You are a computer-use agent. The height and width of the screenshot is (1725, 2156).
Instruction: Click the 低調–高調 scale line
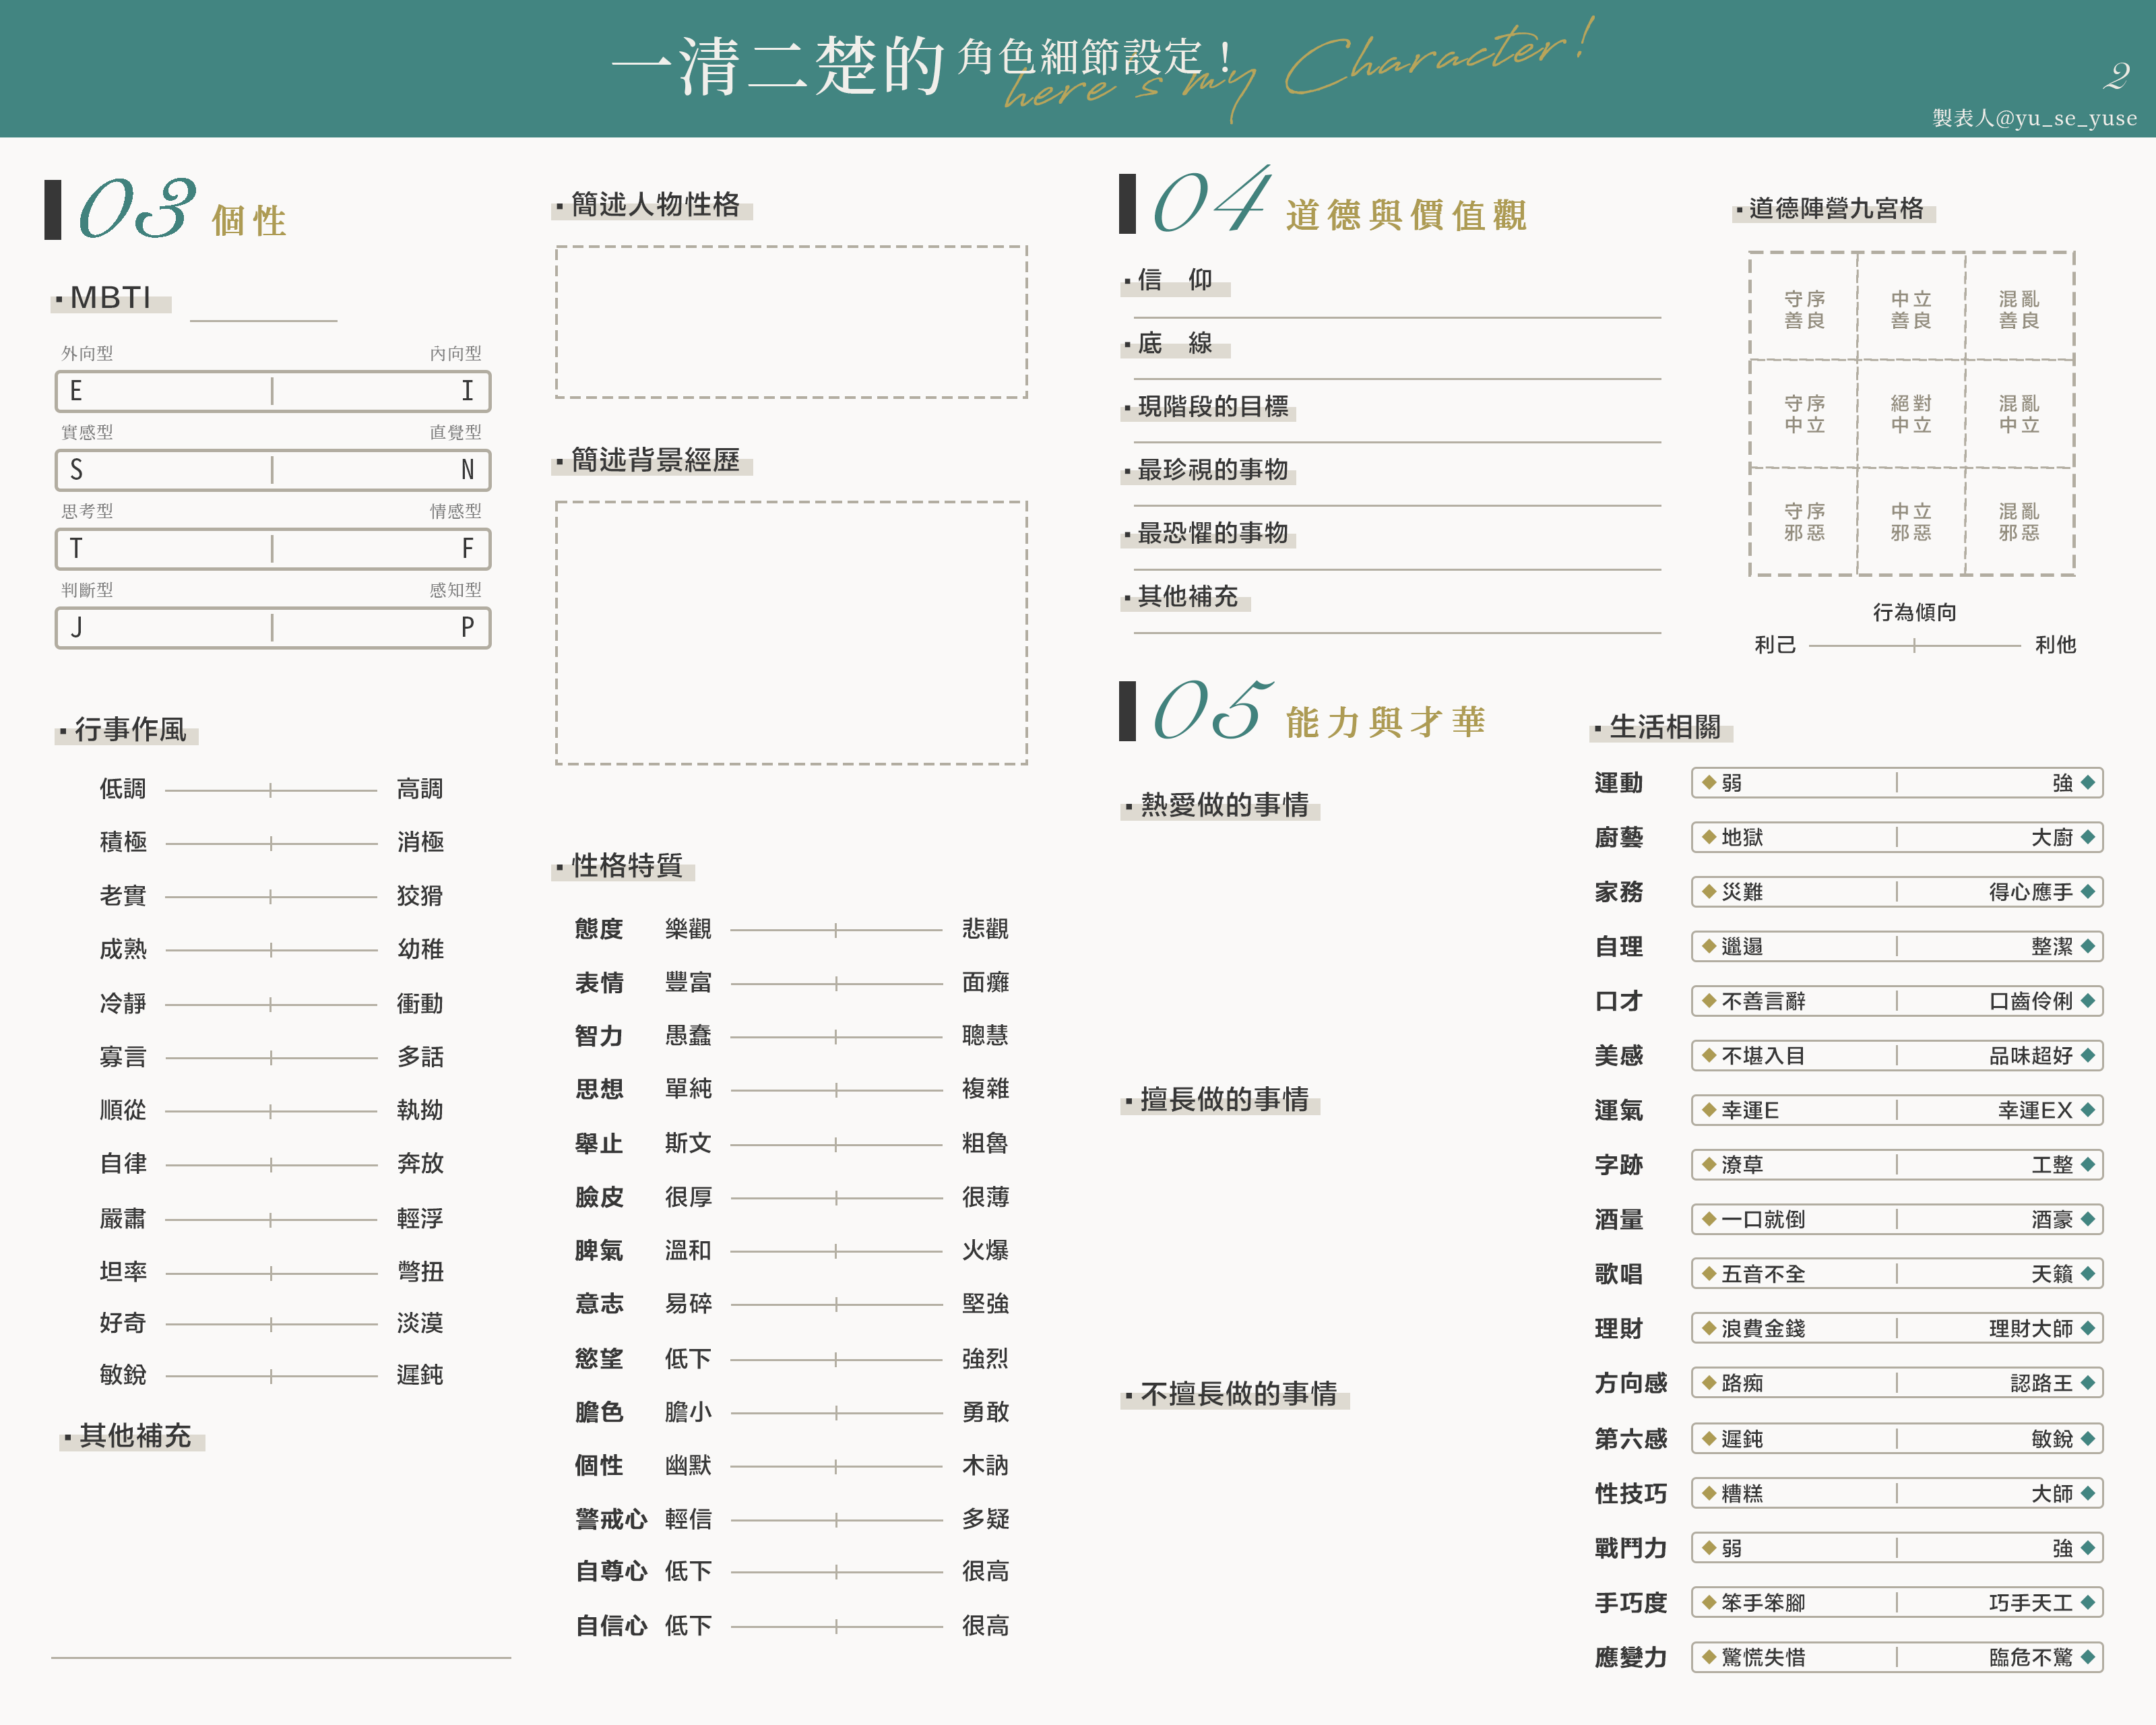[271, 790]
